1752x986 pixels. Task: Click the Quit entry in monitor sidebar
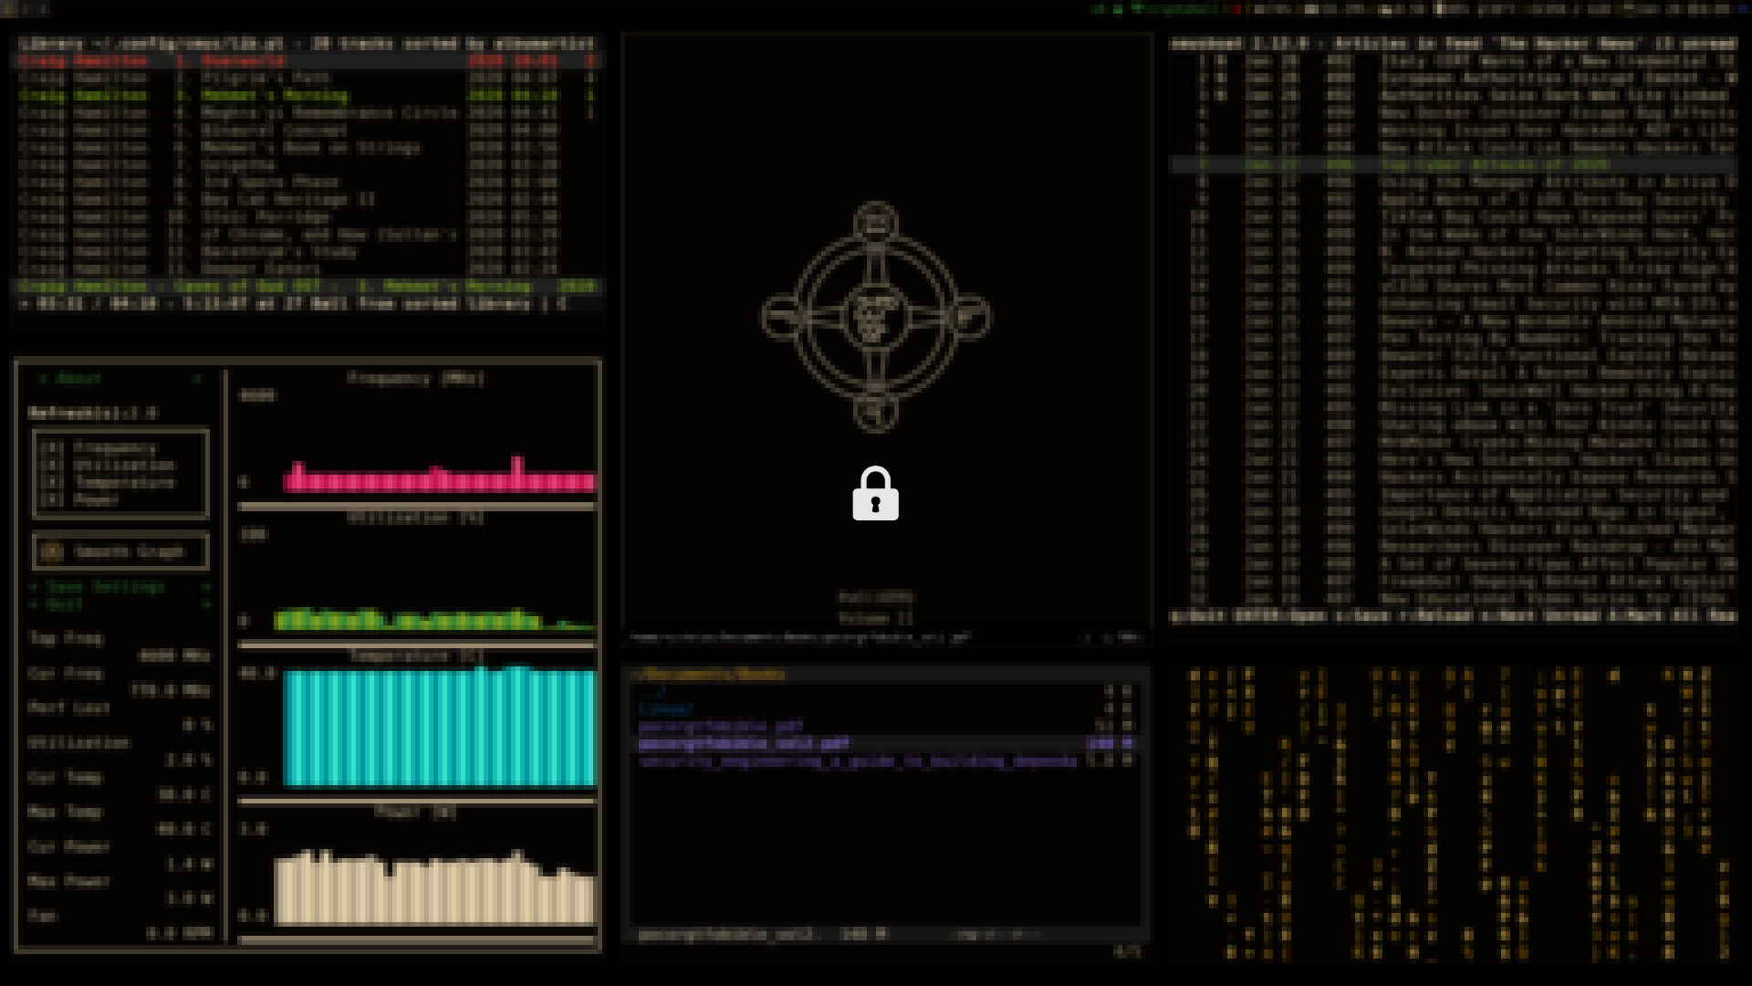64,604
